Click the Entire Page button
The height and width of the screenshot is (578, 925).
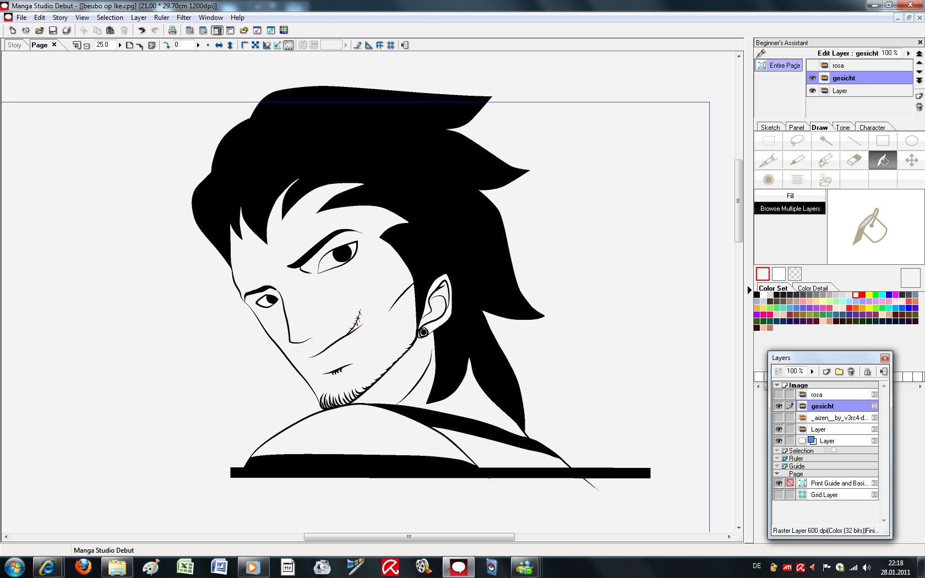(779, 65)
